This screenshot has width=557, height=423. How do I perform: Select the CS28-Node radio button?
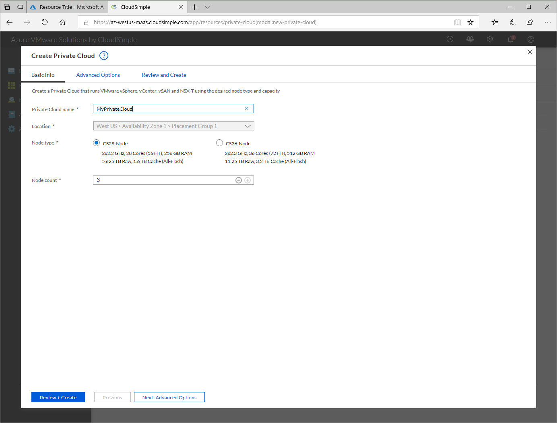click(x=96, y=142)
